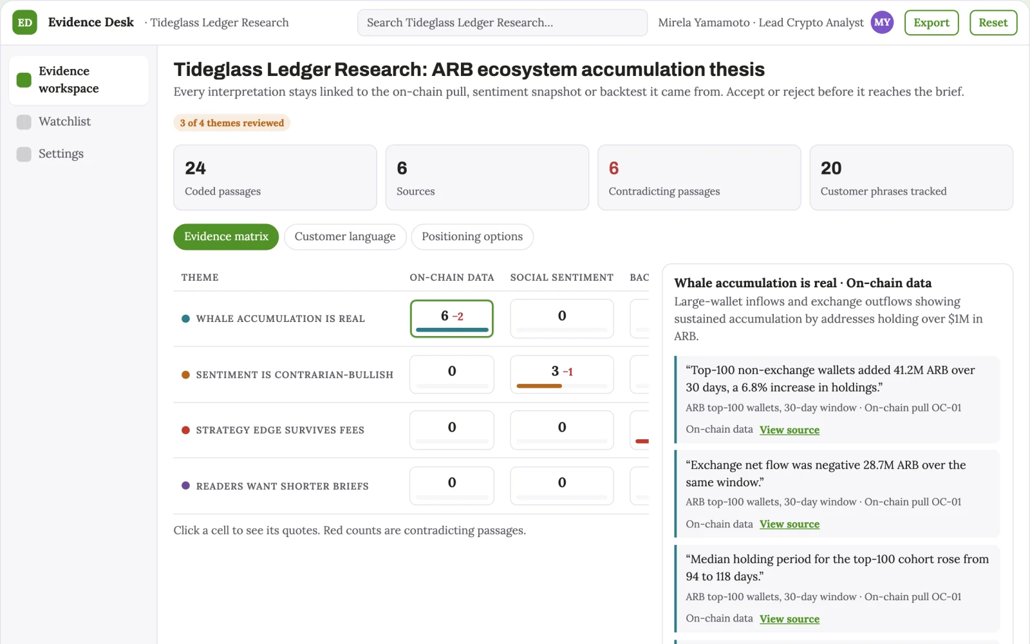
Task: Click the Readers want shorter briefs theme
Action: coord(282,486)
